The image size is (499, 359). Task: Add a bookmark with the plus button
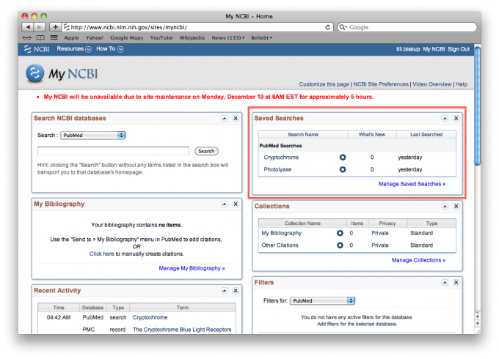pos(55,27)
